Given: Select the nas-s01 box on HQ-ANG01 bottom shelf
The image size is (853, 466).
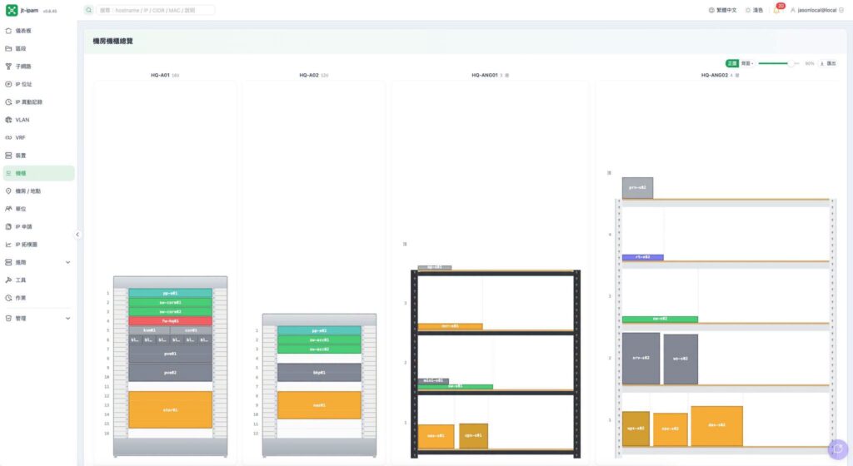Looking at the screenshot, I should pos(436,436).
